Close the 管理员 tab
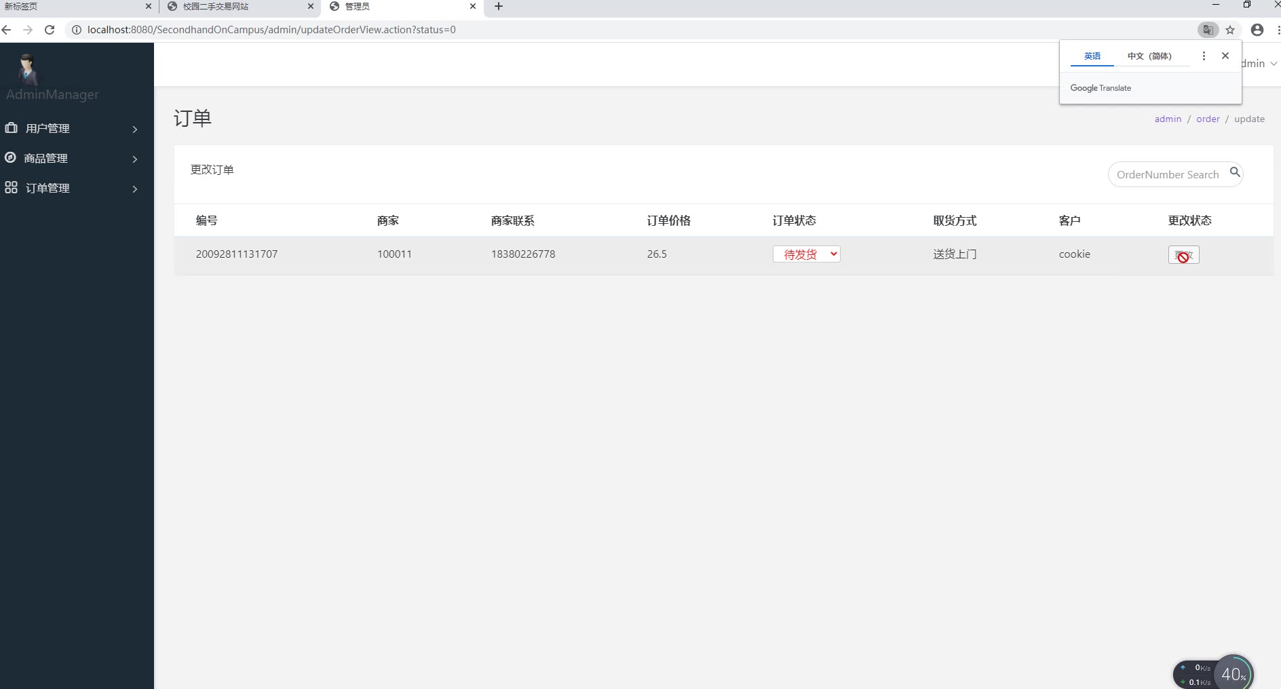The height and width of the screenshot is (689, 1281). [473, 6]
